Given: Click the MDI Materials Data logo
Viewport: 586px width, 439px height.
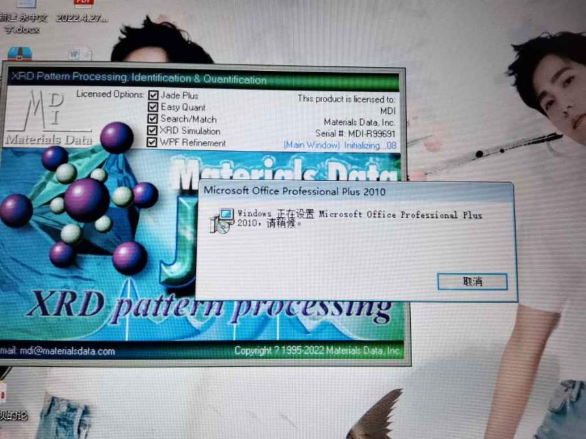Looking at the screenshot, I should click(x=49, y=118).
